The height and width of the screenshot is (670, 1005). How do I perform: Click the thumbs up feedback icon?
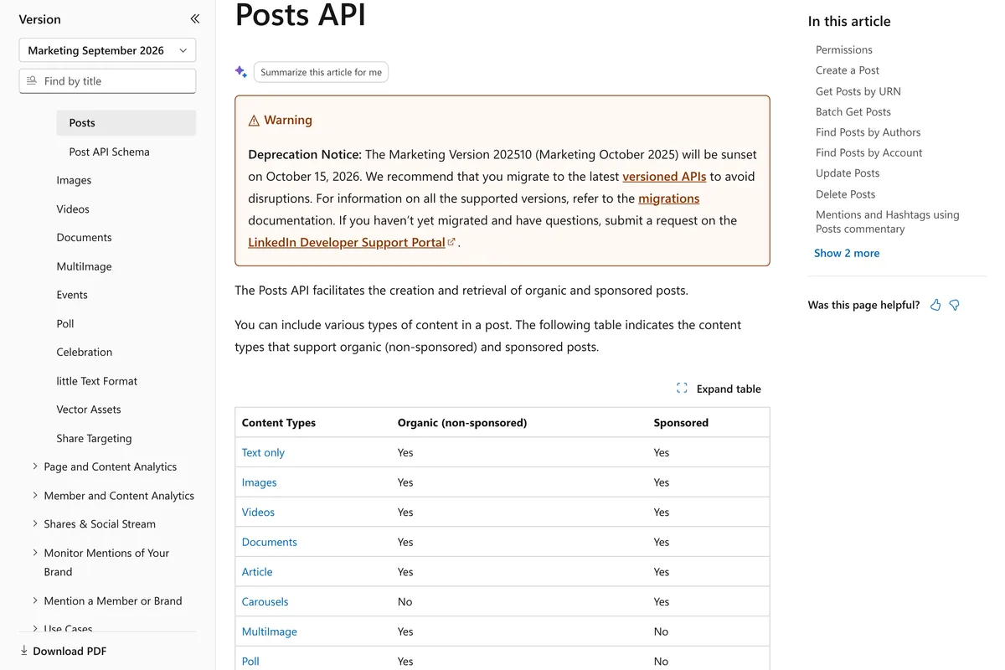point(935,305)
